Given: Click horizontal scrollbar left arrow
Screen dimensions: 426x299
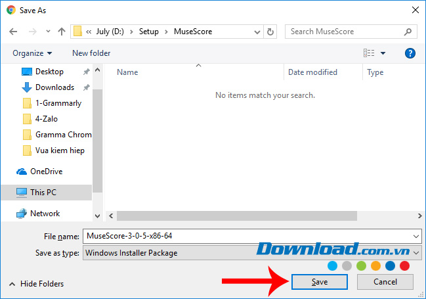Looking at the screenshot, I should pyautogui.click(x=111, y=216).
